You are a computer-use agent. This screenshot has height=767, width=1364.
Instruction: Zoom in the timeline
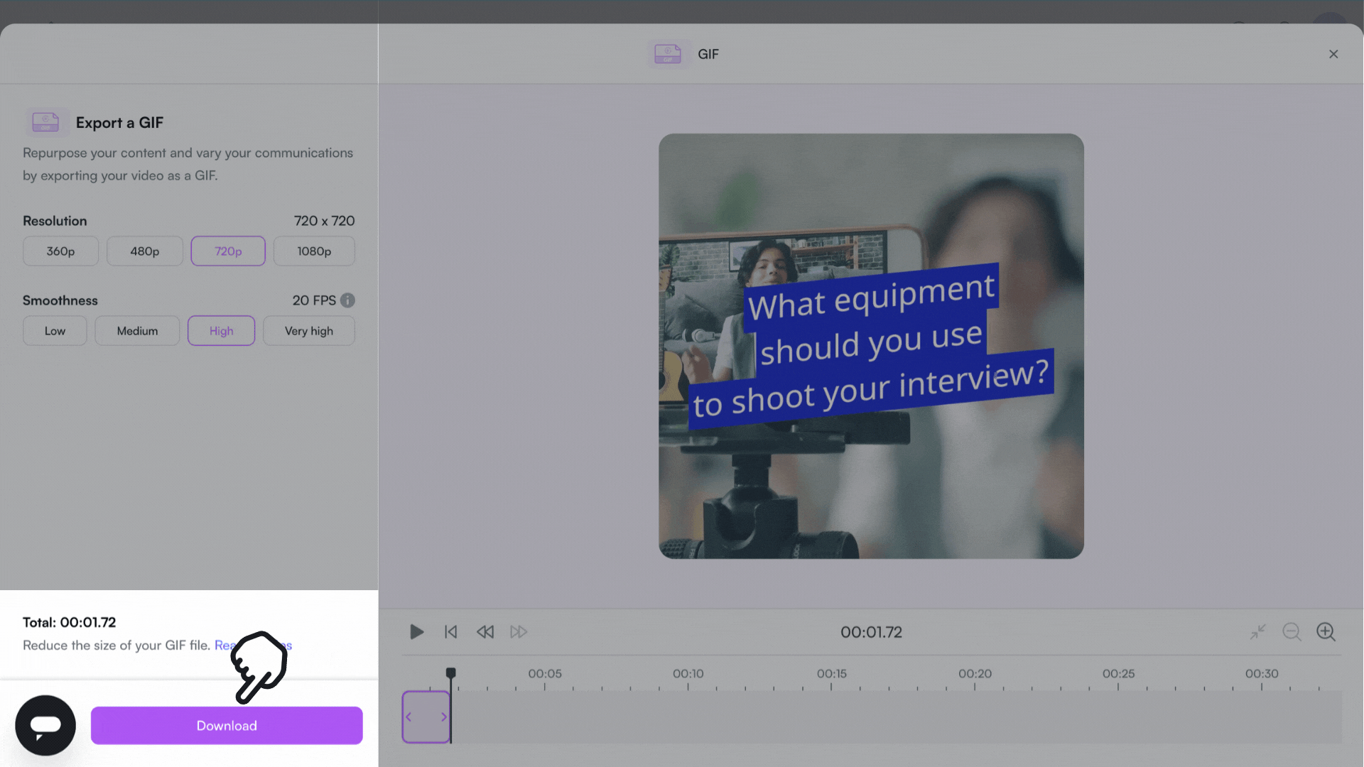[x=1326, y=631]
